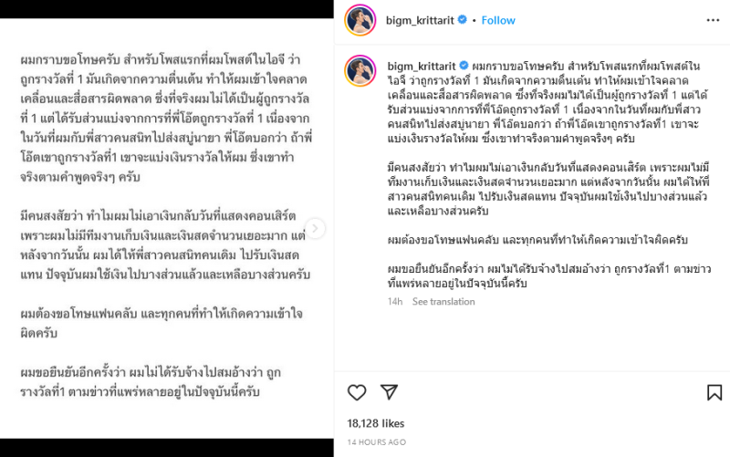This screenshot has height=457, width=730.
Task: Follow the bigm_krittarit account
Action: [498, 20]
